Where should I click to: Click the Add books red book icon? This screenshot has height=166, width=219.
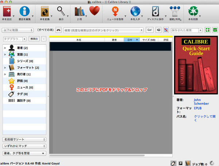pyautogui.click(x=7, y=11)
